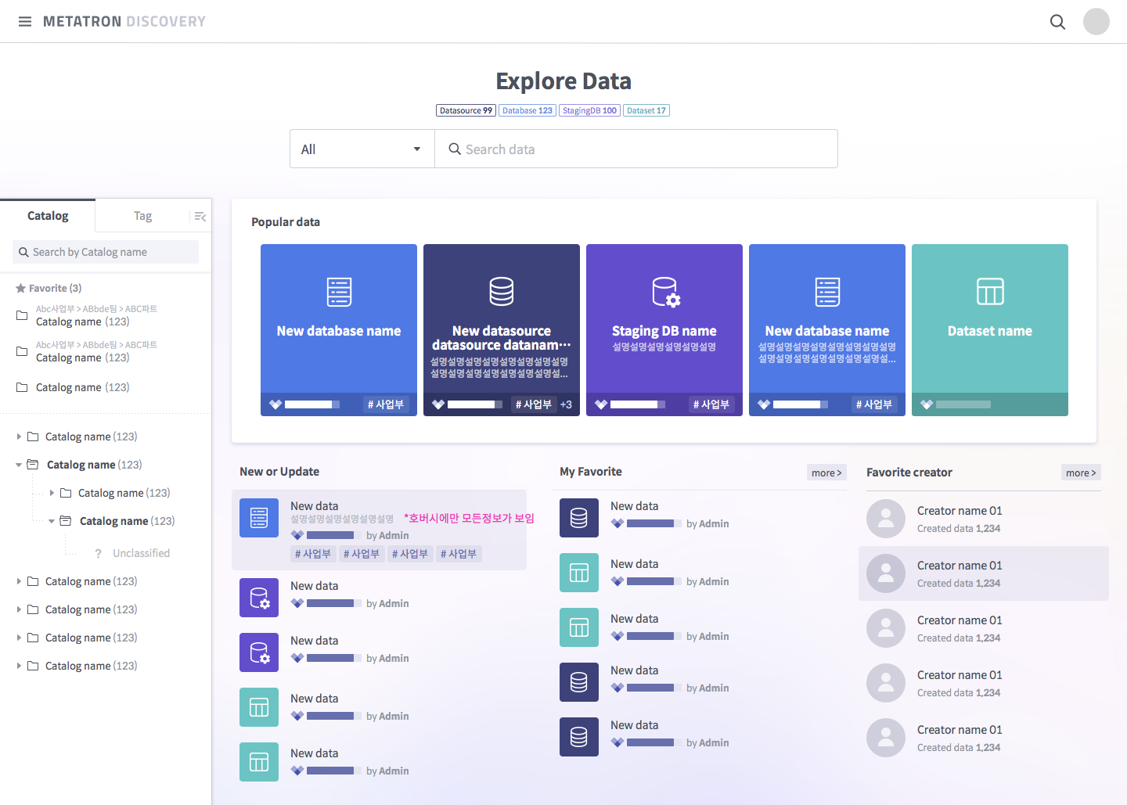Click the Database 123 filter badge
The height and width of the screenshot is (805, 1127).
click(527, 110)
